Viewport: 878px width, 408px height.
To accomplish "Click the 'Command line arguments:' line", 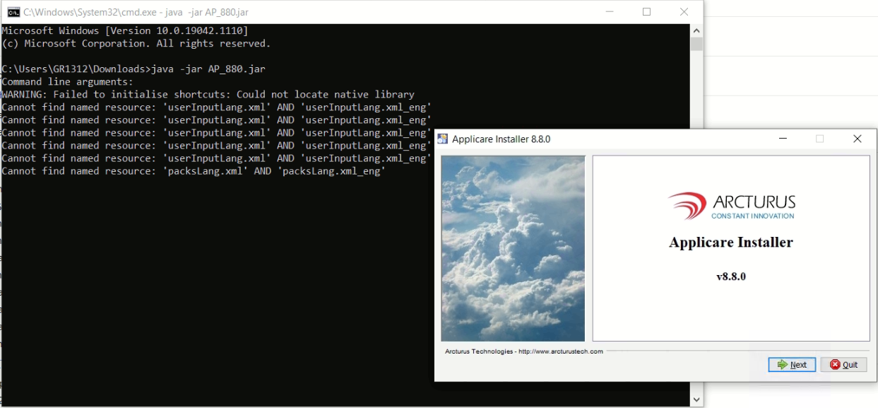I will point(67,82).
